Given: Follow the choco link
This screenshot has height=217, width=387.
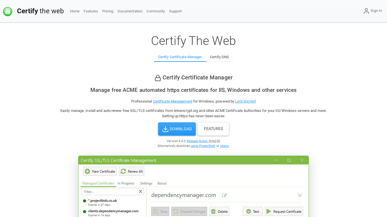Looking at the screenshot, I should coord(224,146).
